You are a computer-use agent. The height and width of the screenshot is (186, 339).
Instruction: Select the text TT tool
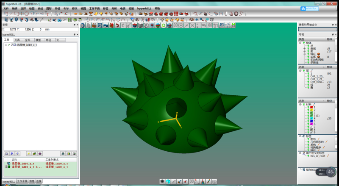tap(47, 14)
